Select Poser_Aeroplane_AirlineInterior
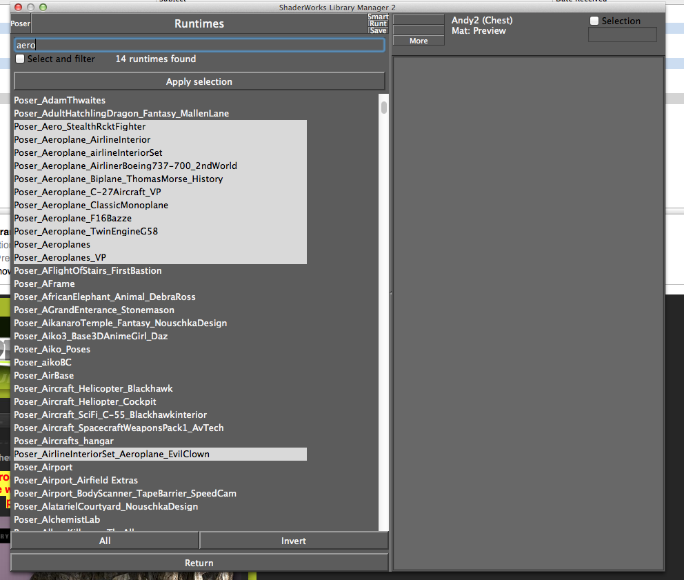This screenshot has height=580, width=684. tap(160, 139)
